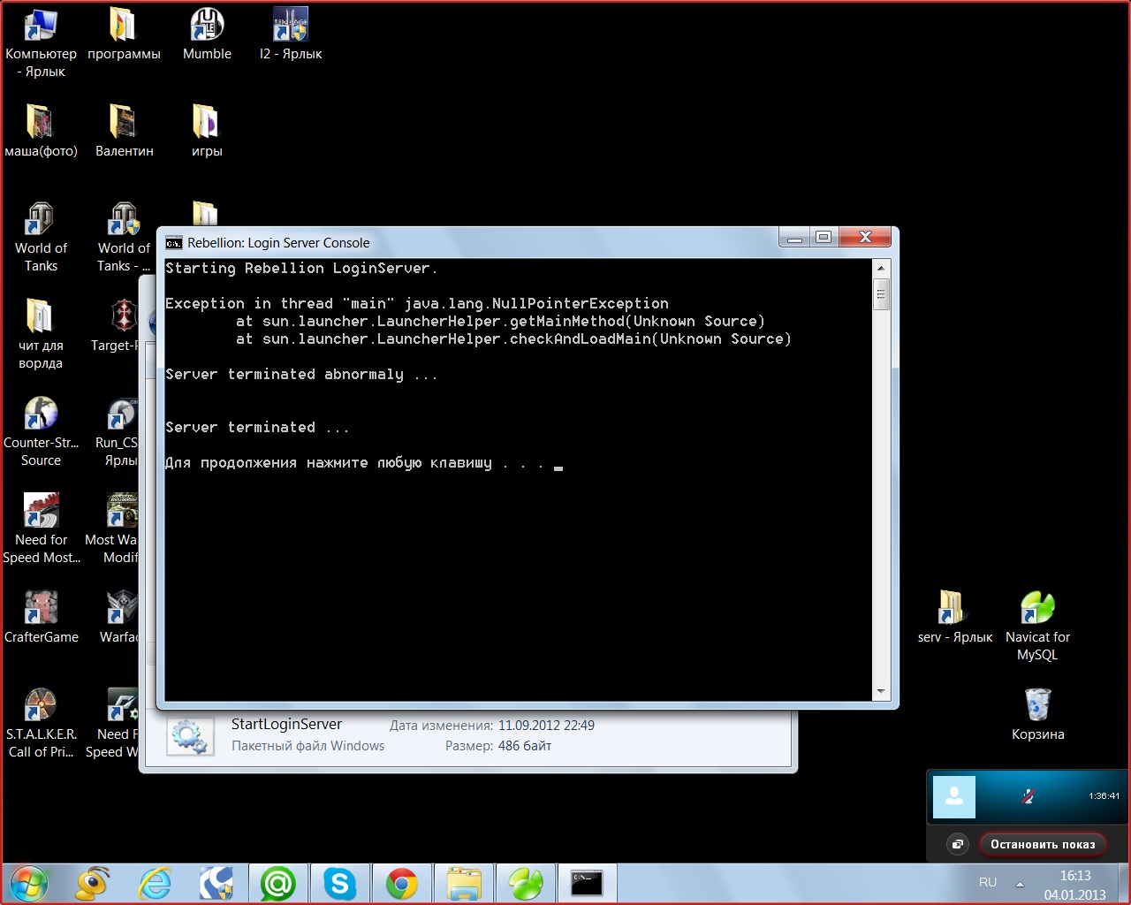Image resolution: width=1131 pixels, height=905 pixels.
Task: Open the маша(фото) folder
Action: pyautogui.click(x=41, y=131)
